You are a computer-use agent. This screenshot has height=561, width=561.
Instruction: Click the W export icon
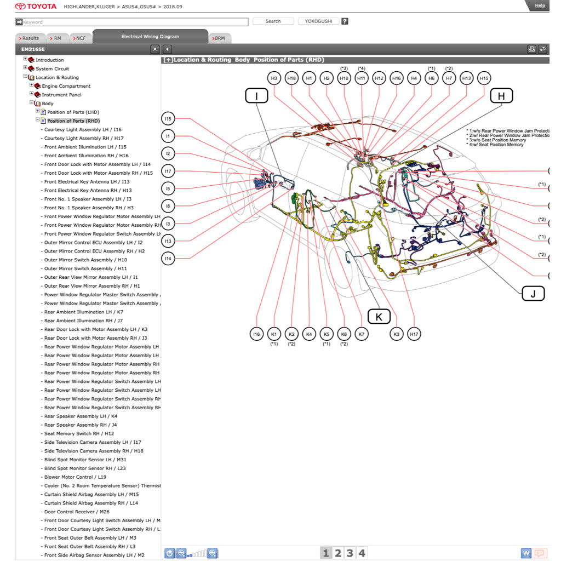pyautogui.click(x=526, y=553)
